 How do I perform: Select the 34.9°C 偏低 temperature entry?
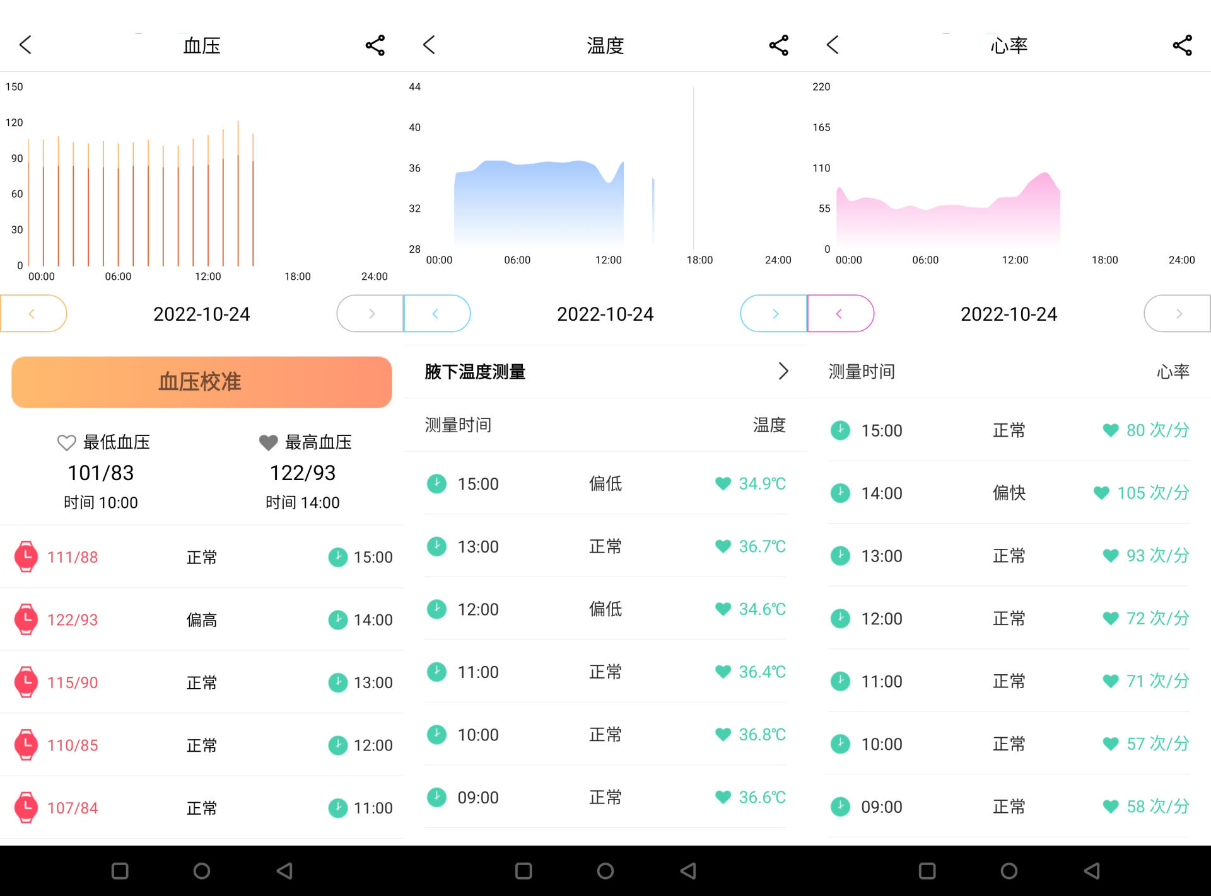(605, 483)
